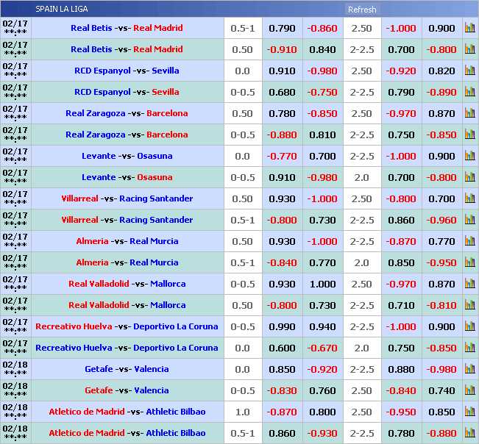Open chart icon for Atletico de Madrid 1.0 handicap row
The width and height of the screenshot is (479, 444).
click(x=469, y=412)
